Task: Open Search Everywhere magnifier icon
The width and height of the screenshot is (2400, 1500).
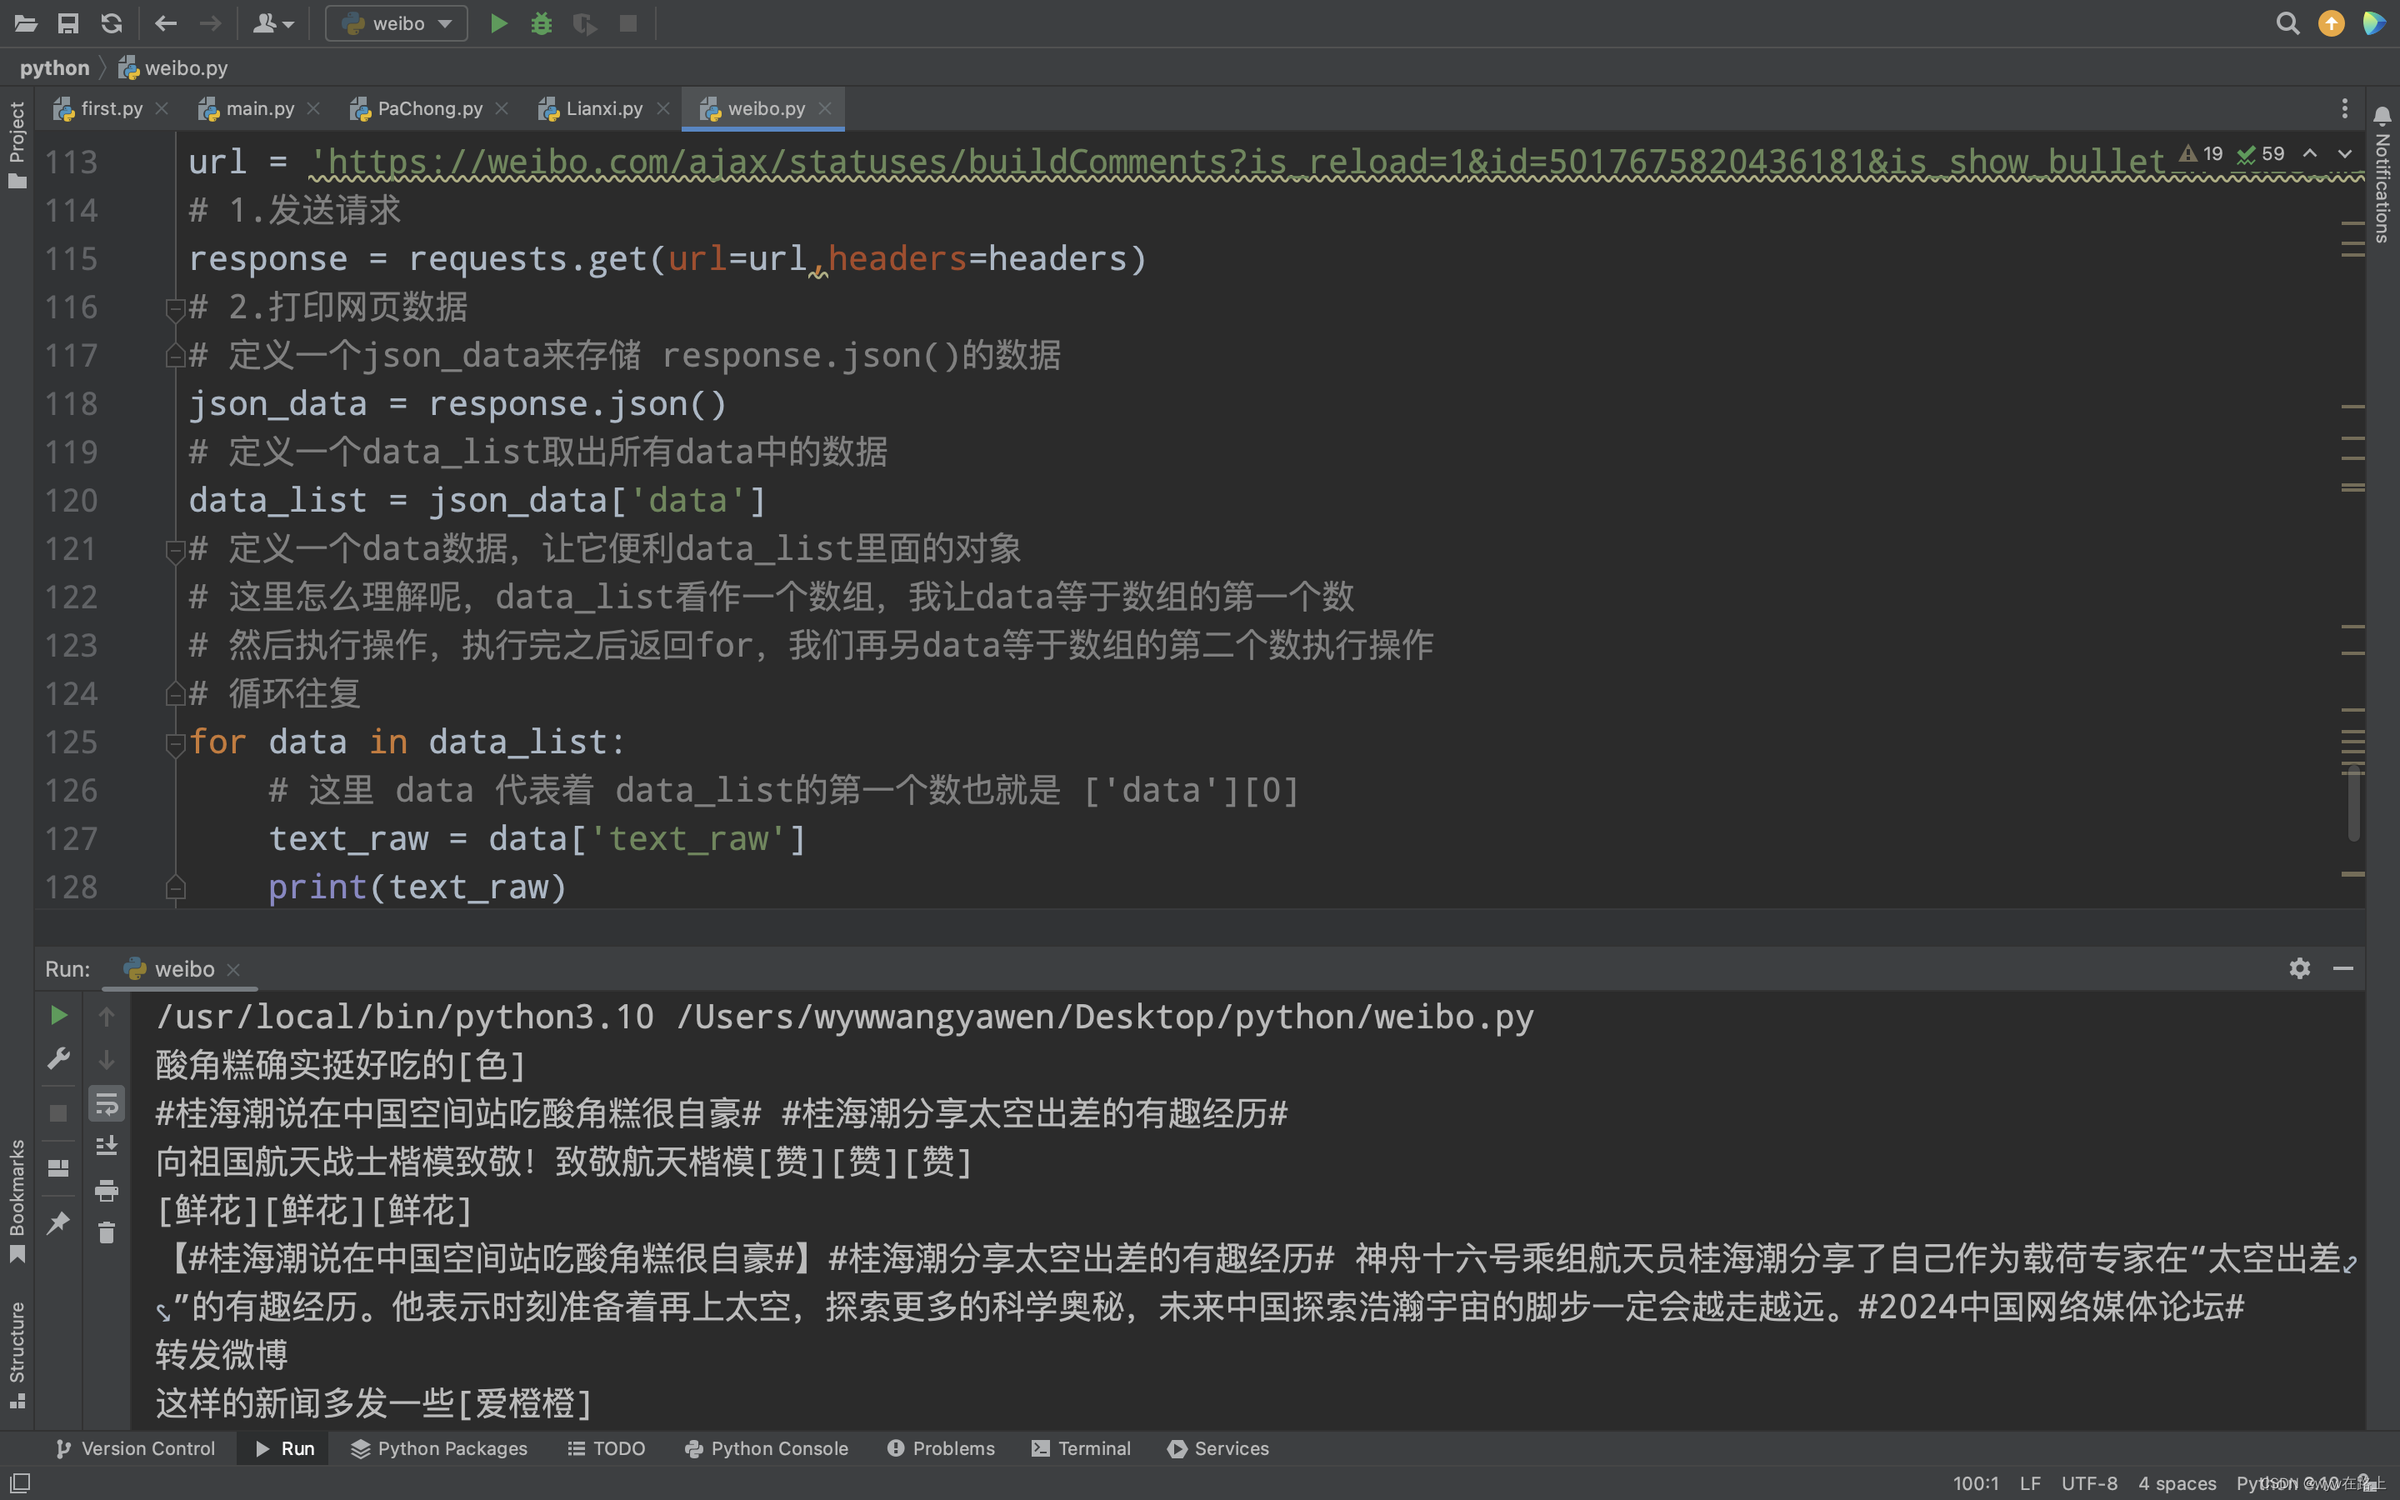Action: tap(2287, 22)
